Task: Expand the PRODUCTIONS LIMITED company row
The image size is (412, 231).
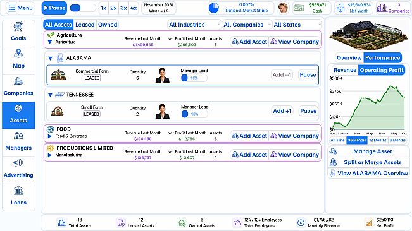Action: tap(49, 155)
